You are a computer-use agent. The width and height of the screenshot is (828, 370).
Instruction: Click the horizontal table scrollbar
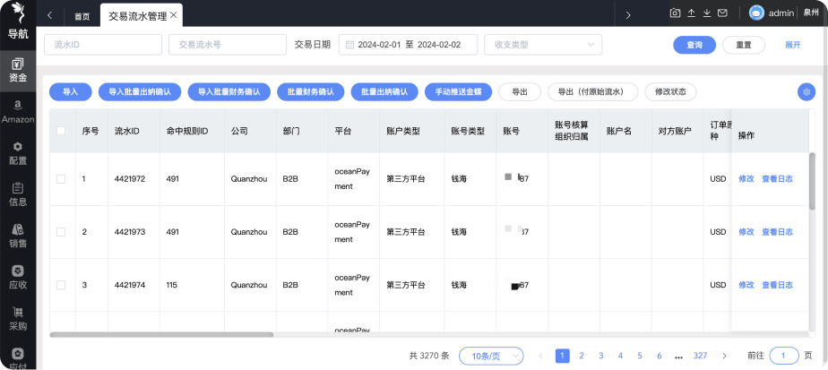[161, 335]
